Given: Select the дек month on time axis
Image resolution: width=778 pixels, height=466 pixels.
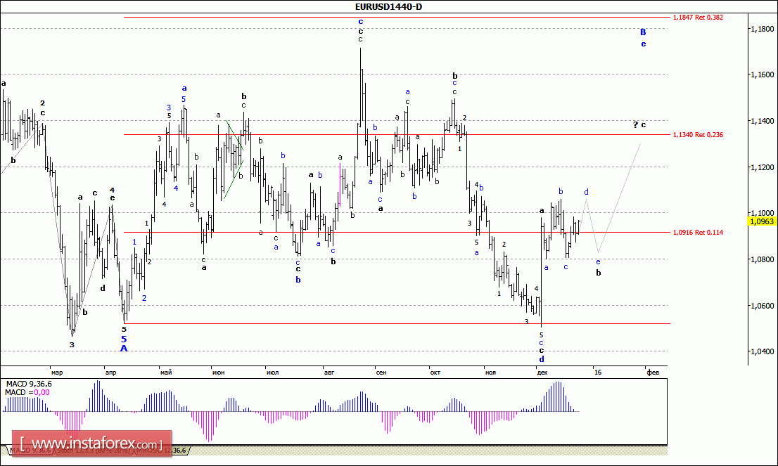Looking at the screenshot, I should (542, 371).
